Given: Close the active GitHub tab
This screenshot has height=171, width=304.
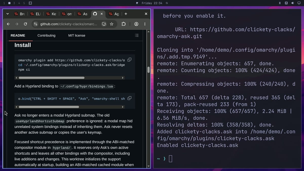Looking at the screenshot, I should (x=102, y=14).
